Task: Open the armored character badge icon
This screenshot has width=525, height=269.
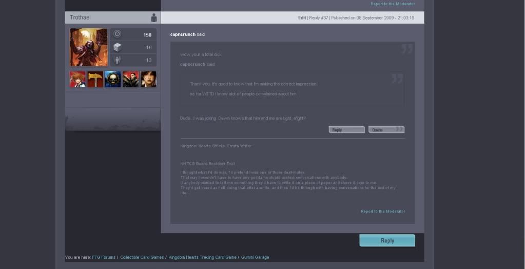Action: pos(131,79)
